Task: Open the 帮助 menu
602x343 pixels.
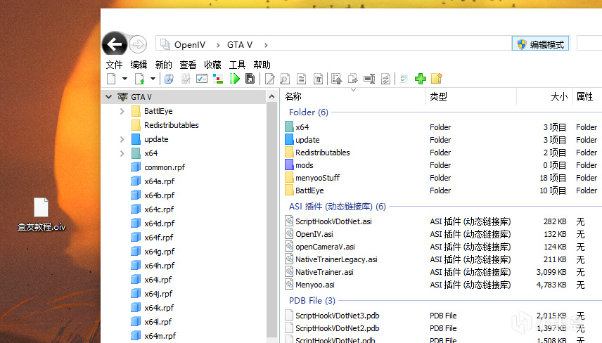Action: pyautogui.click(x=262, y=65)
